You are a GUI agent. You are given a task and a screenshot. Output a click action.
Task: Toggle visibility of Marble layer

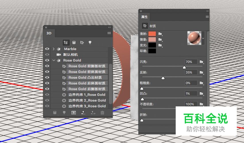[47, 49]
